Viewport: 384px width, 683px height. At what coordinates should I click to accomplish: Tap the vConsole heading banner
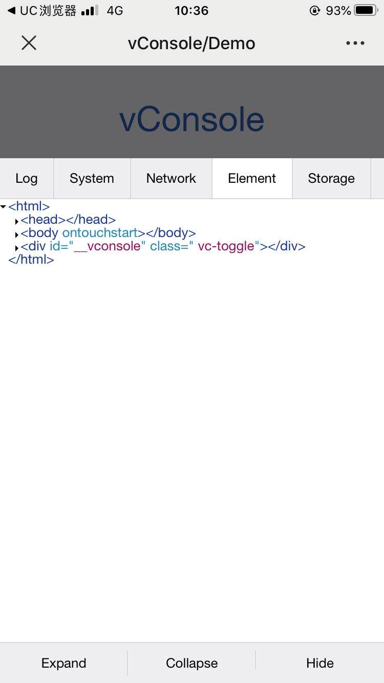[x=192, y=112]
